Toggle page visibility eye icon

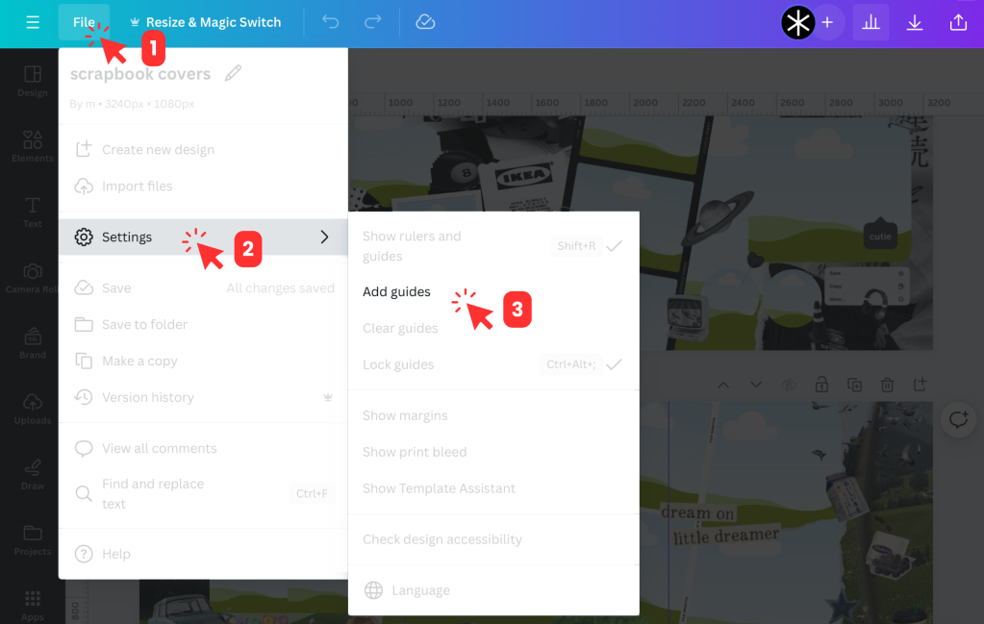click(789, 385)
